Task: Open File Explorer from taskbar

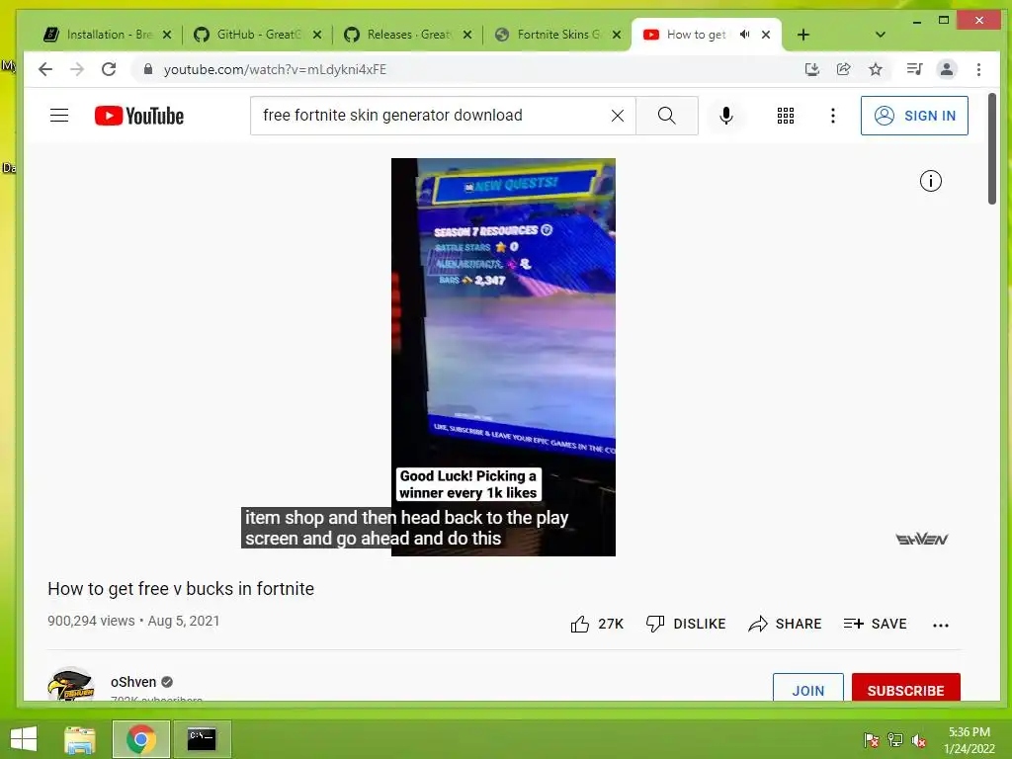Action: [x=80, y=739]
